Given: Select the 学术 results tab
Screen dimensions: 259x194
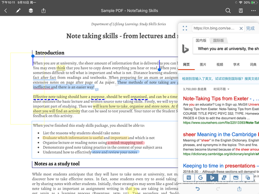Looking at the screenshot, I should click(x=236, y=65).
